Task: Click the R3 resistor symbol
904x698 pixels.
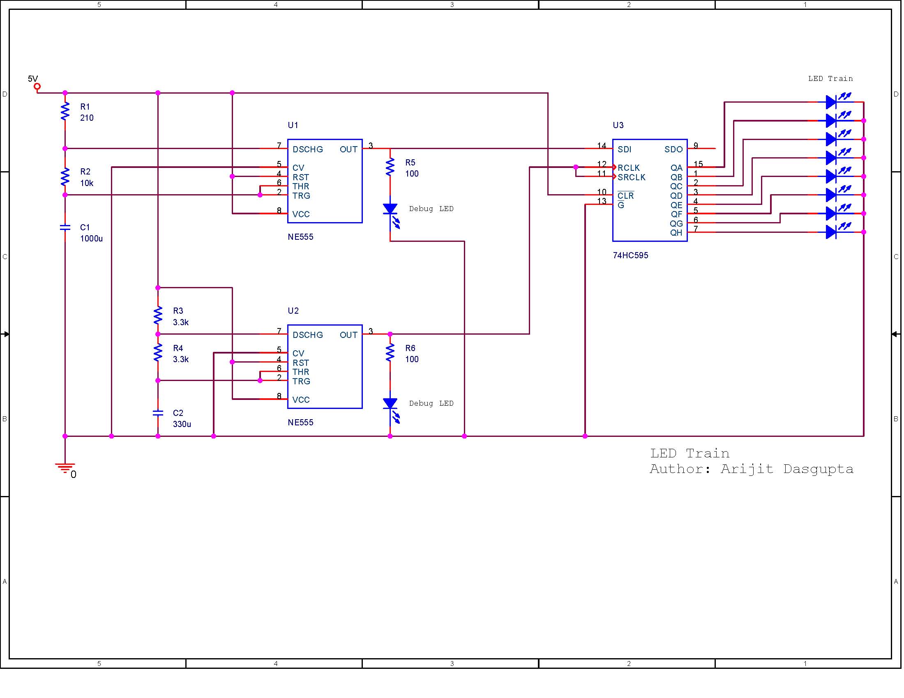Action: point(158,316)
